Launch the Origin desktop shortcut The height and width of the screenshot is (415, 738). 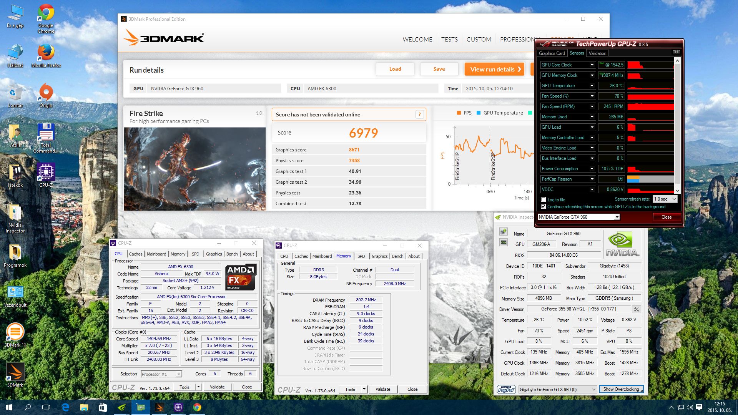pos(46,96)
